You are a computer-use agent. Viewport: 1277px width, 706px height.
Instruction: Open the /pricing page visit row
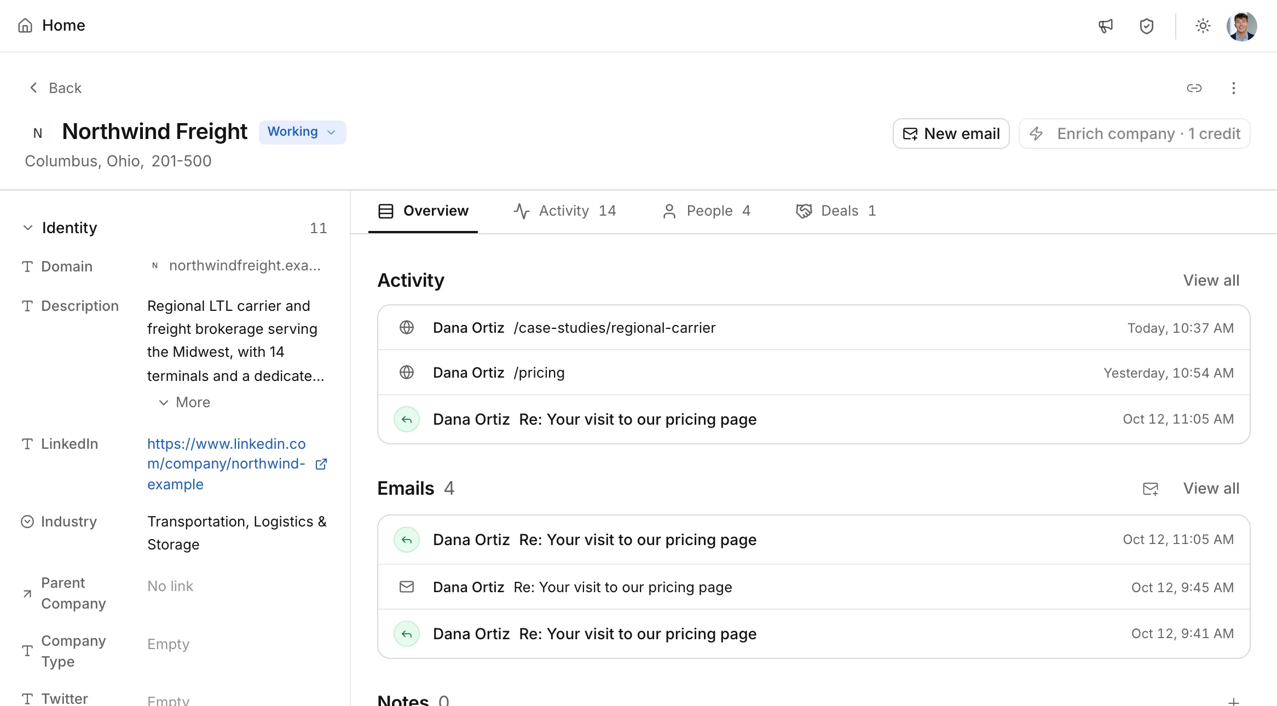click(813, 373)
